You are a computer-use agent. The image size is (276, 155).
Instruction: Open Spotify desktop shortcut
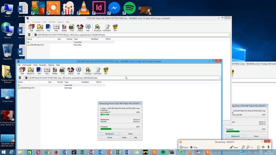coord(129,8)
